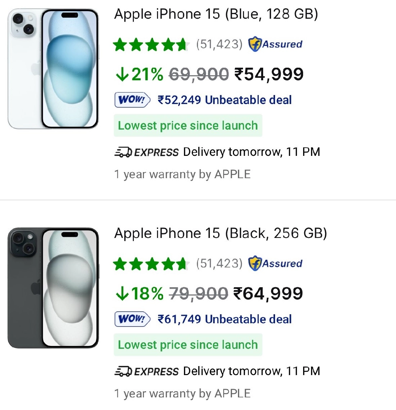This screenshot has height=410, width=396.
Task: Click the green 21% discount arrow
Action: pos(122,75)
